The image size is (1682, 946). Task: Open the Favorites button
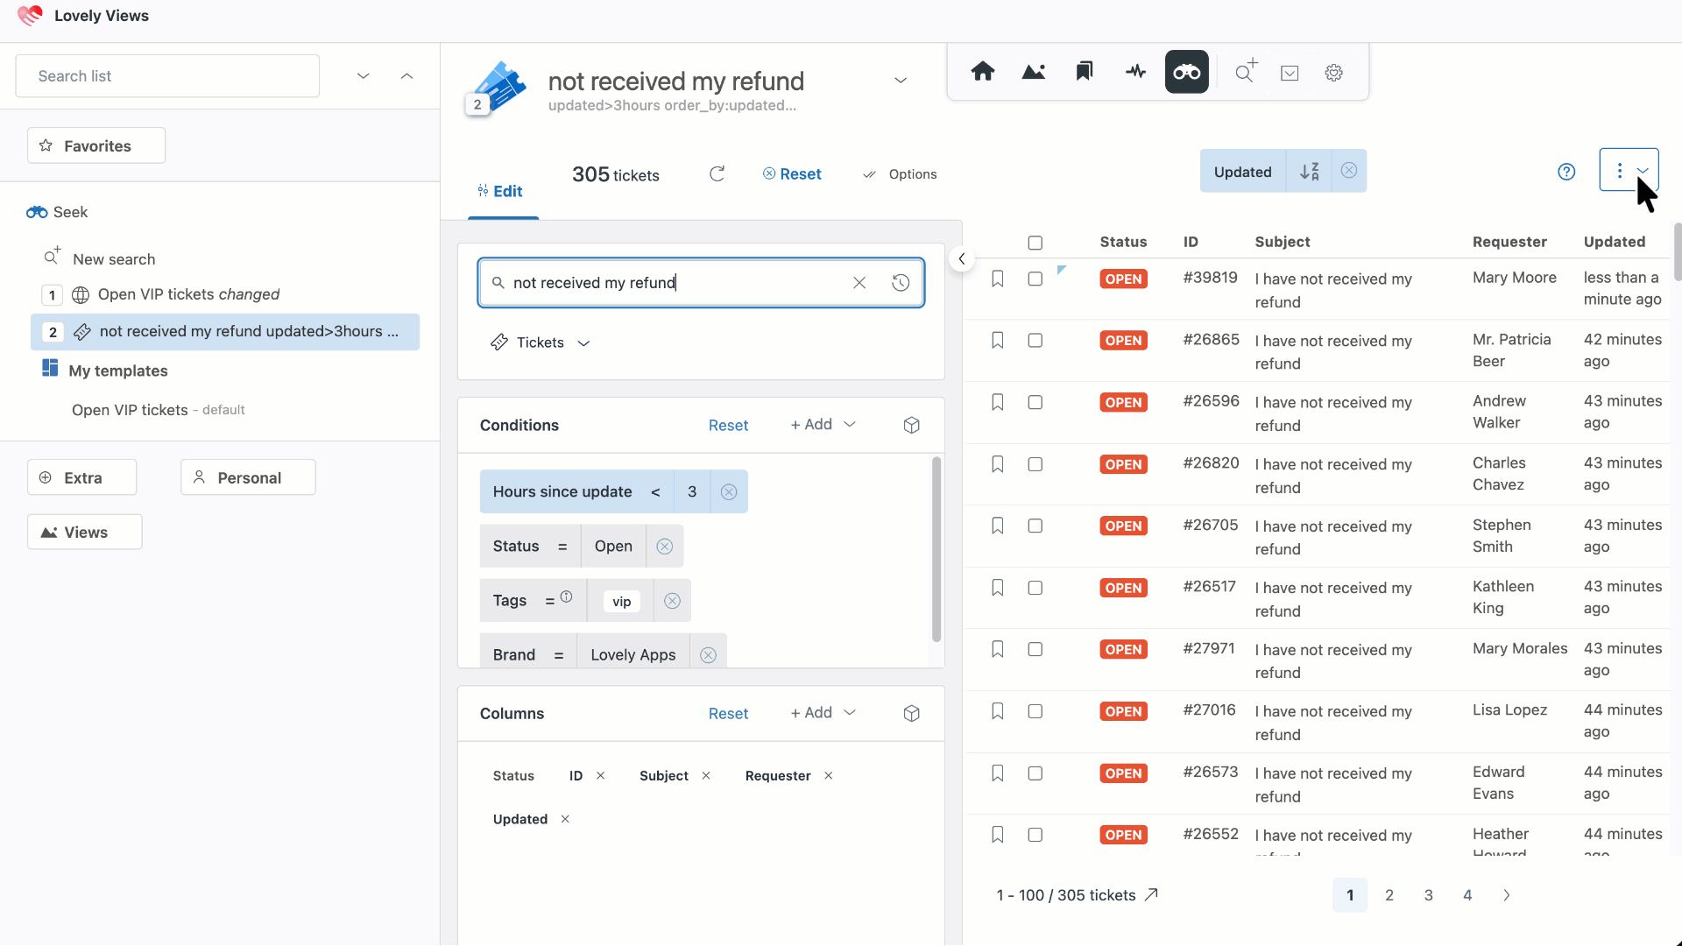96,146
